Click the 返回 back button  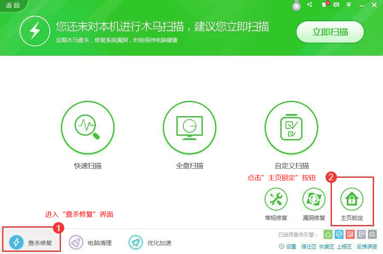point(13,5)
